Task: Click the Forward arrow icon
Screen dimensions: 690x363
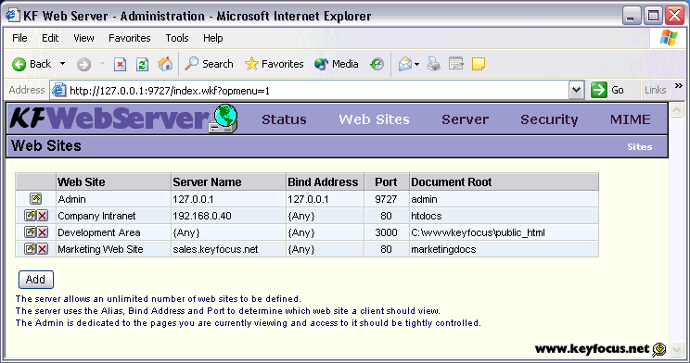Action: click(83, 65)
